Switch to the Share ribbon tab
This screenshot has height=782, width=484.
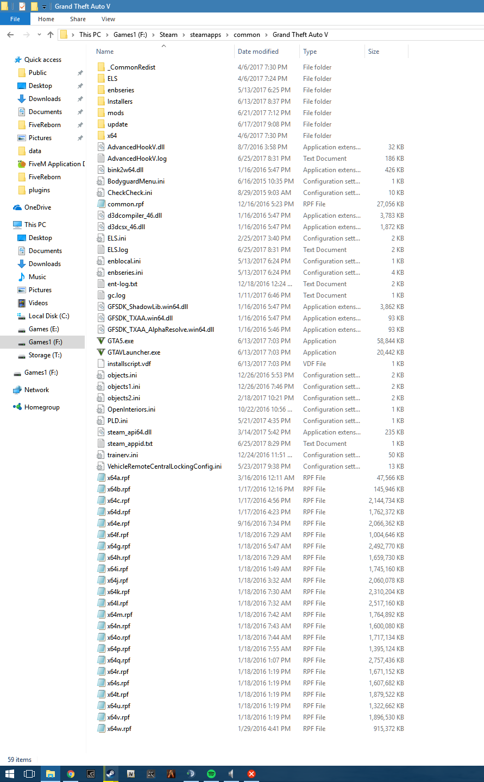(x=78, y=19)
